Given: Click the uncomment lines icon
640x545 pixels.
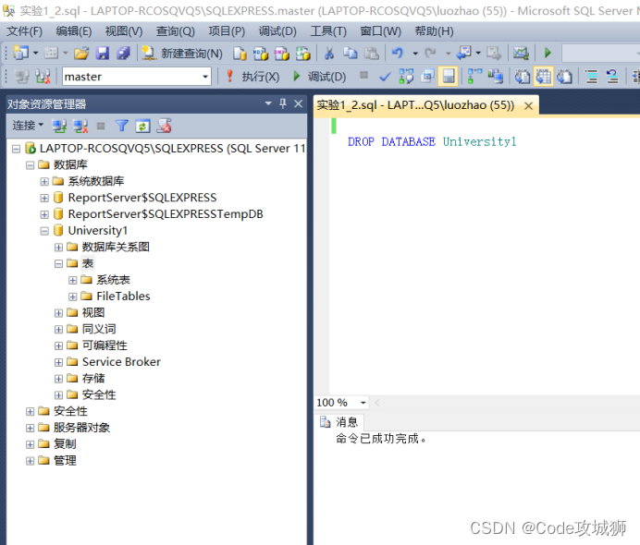Looking at the screenshot, I should point(612,77).
